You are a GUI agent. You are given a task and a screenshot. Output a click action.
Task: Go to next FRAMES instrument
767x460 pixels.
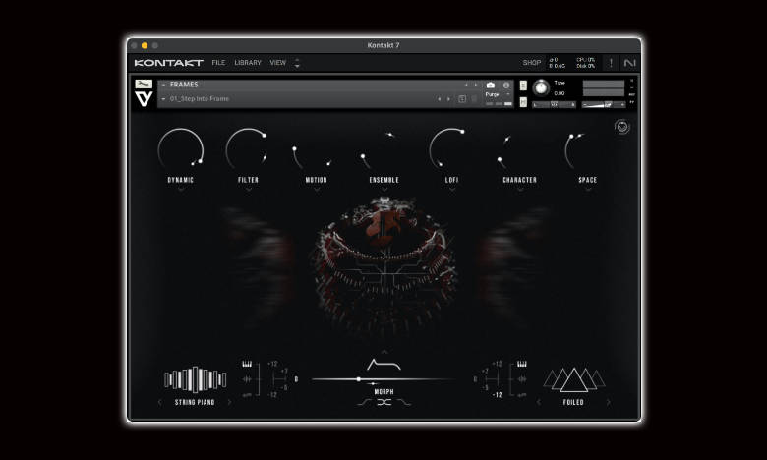pos(476,86)
